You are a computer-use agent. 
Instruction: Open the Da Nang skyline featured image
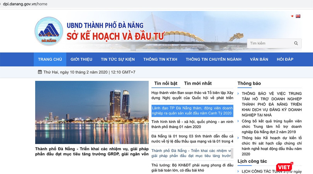(x=92, y=112)
